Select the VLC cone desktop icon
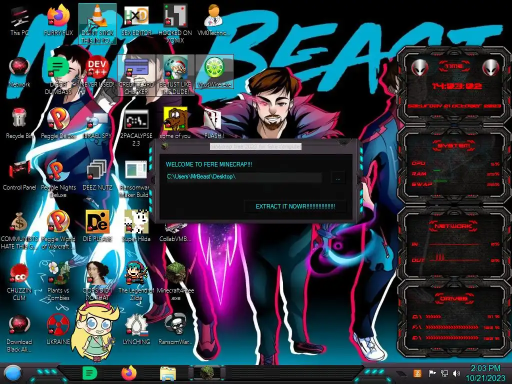The height and width of the screenshot is (384, 512). click(x=97, y=23)
